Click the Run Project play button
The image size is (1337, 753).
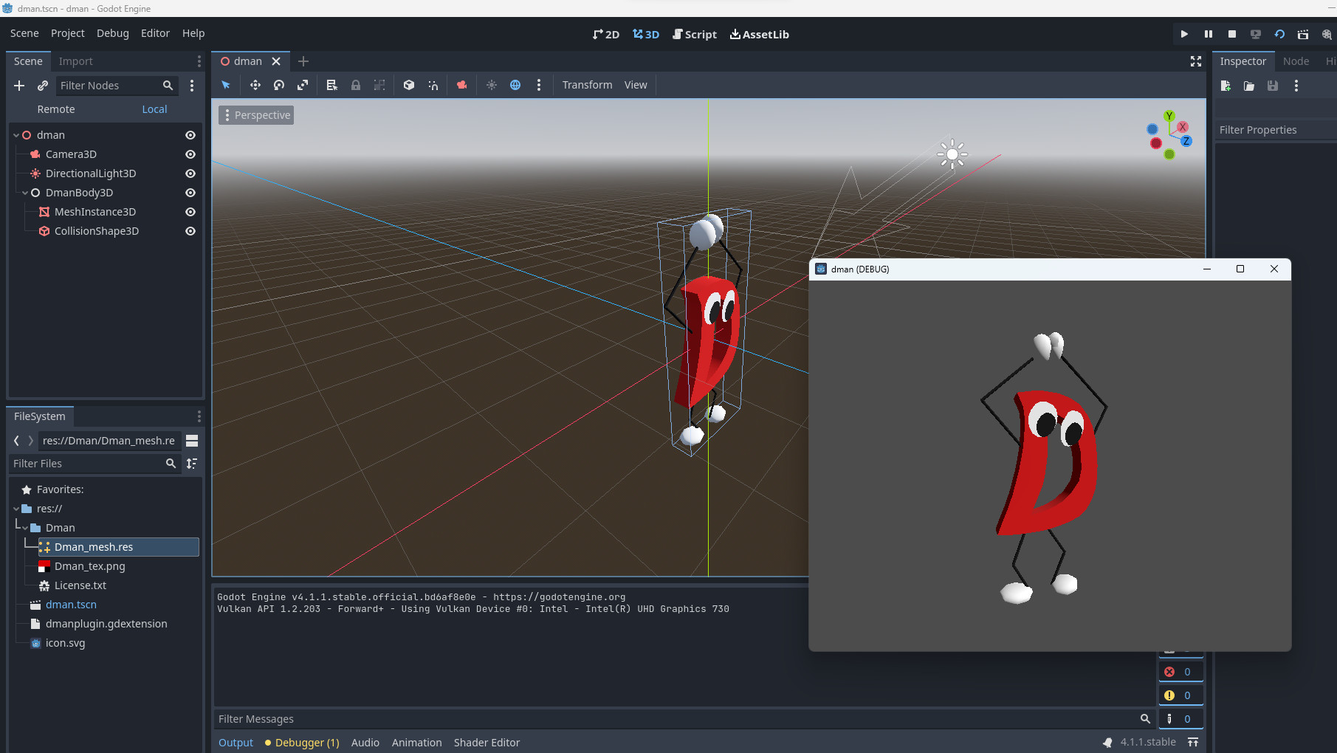pyautogui.click(x=1184, y=34)
